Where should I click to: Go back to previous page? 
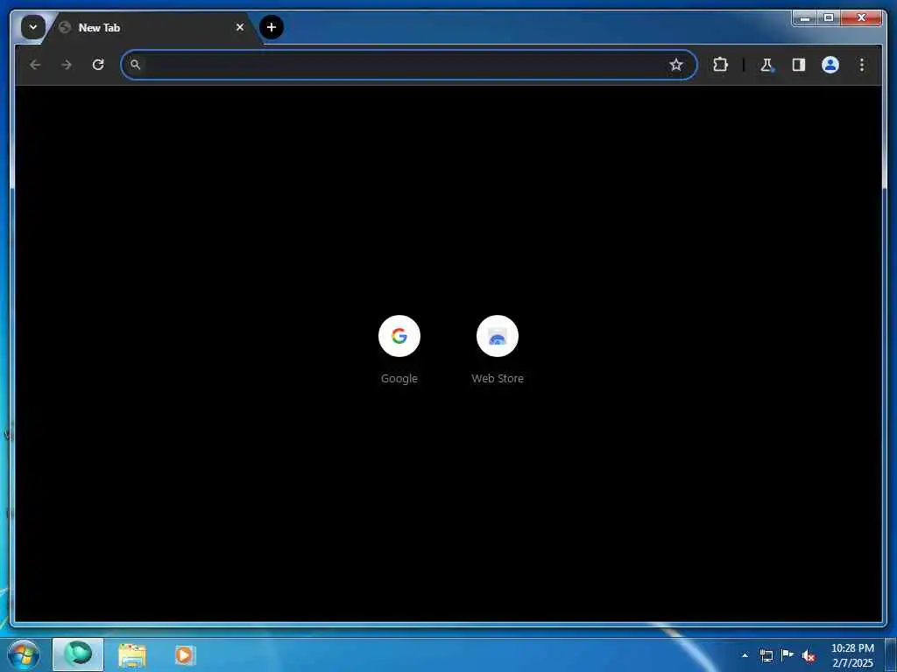coord(35,65)
